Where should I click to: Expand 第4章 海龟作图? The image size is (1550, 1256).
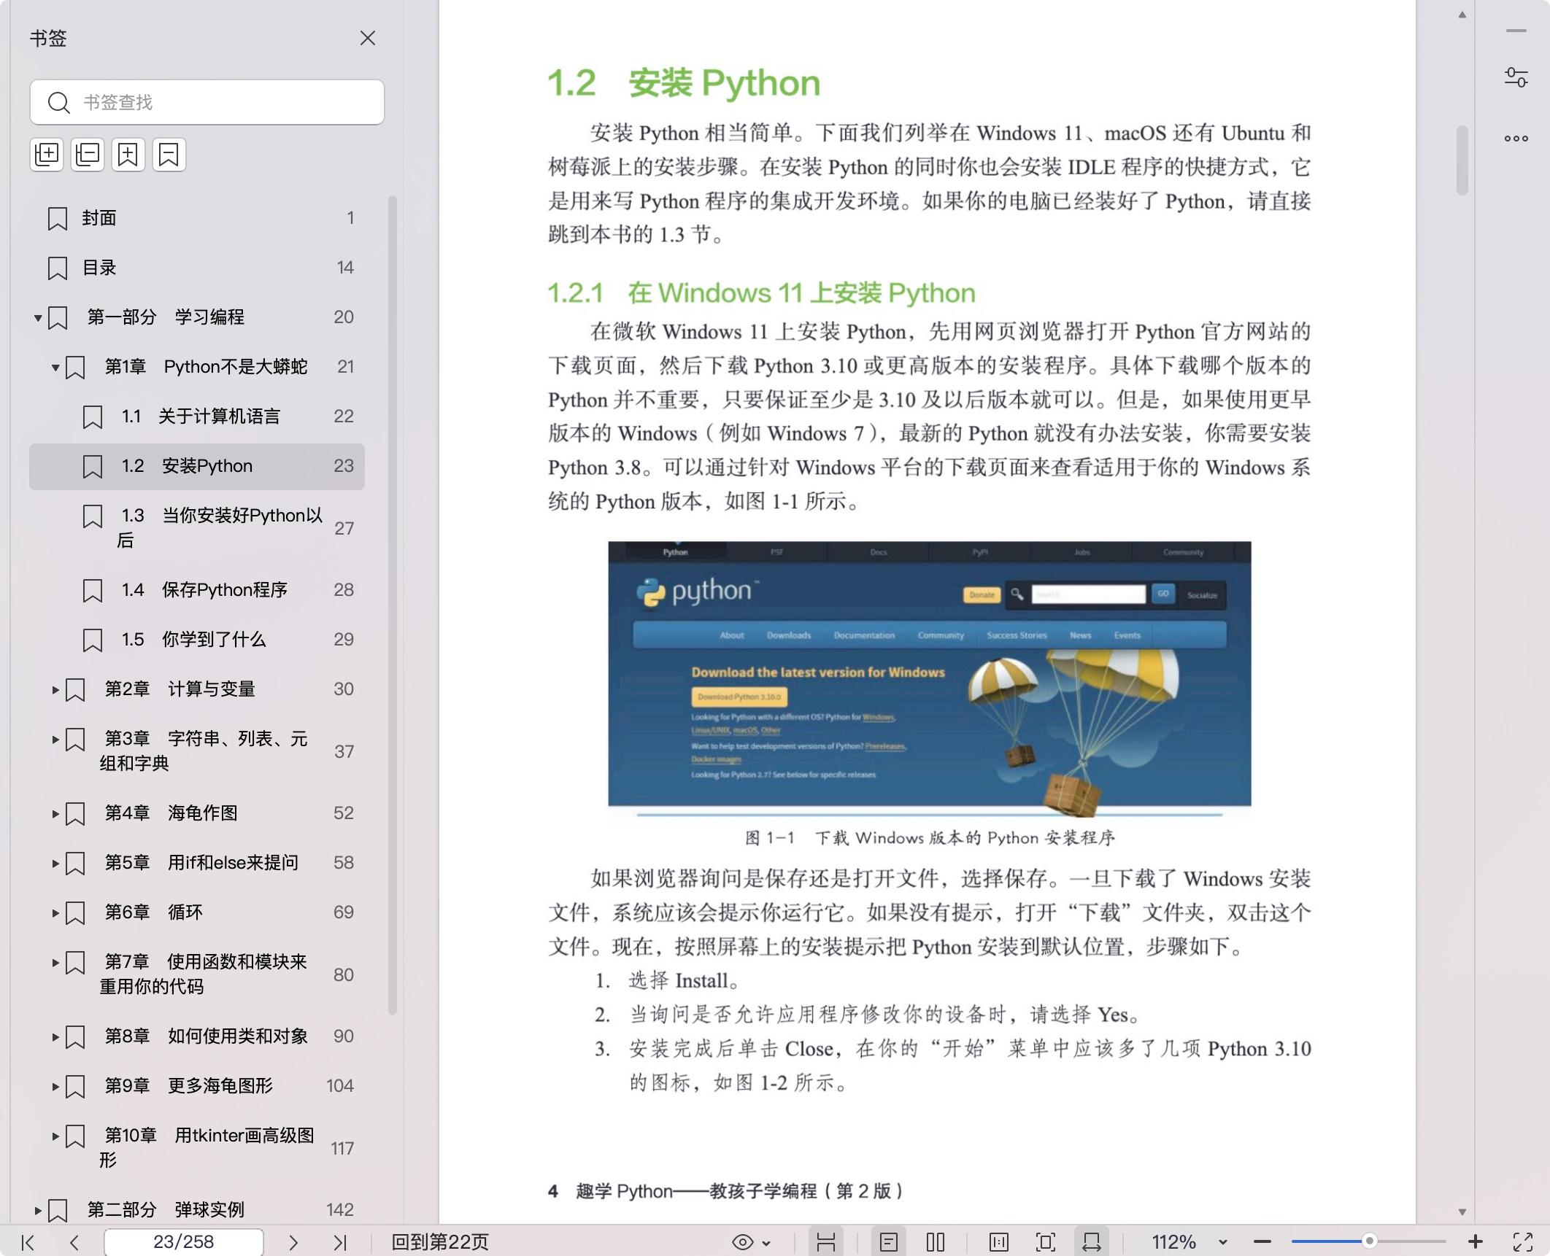click(x=55, y=814)
